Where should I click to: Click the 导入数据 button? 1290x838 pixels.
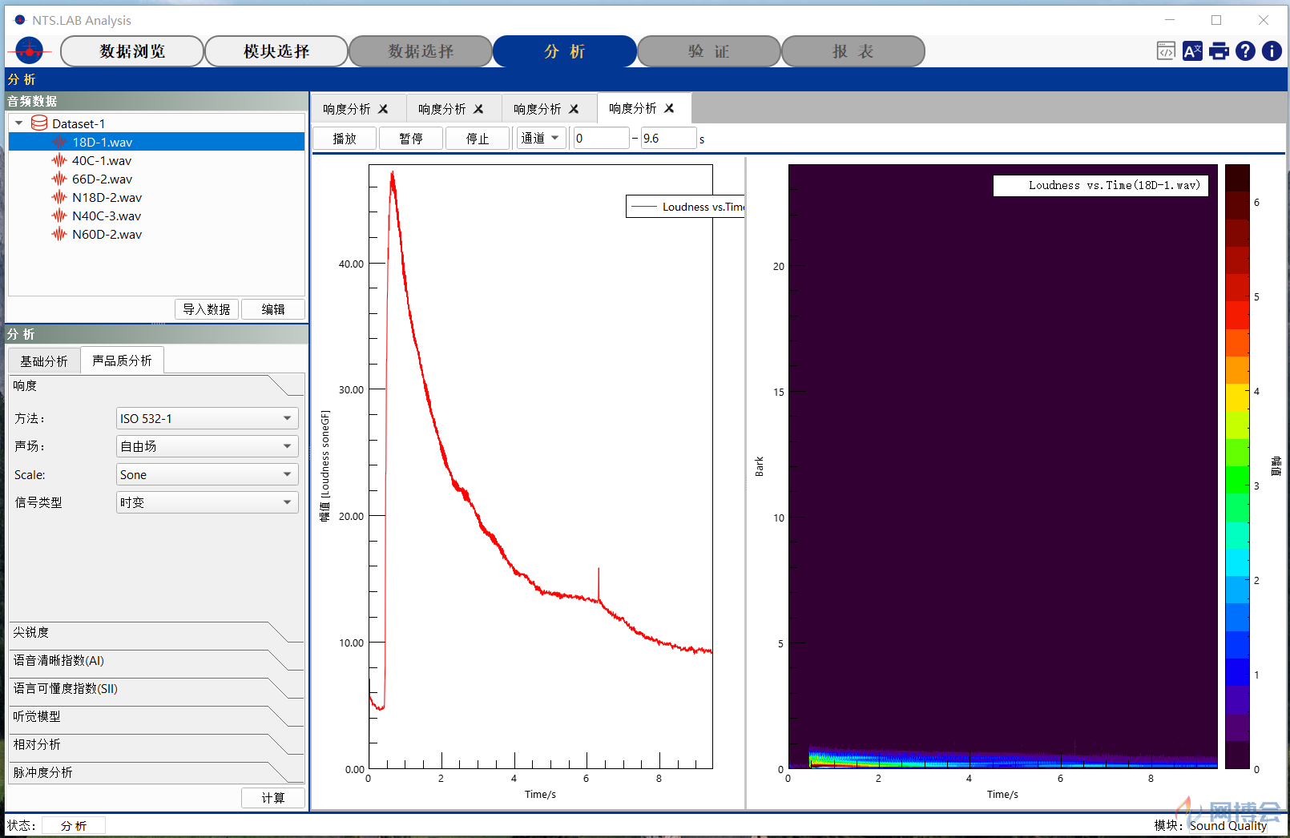(207, 309)
